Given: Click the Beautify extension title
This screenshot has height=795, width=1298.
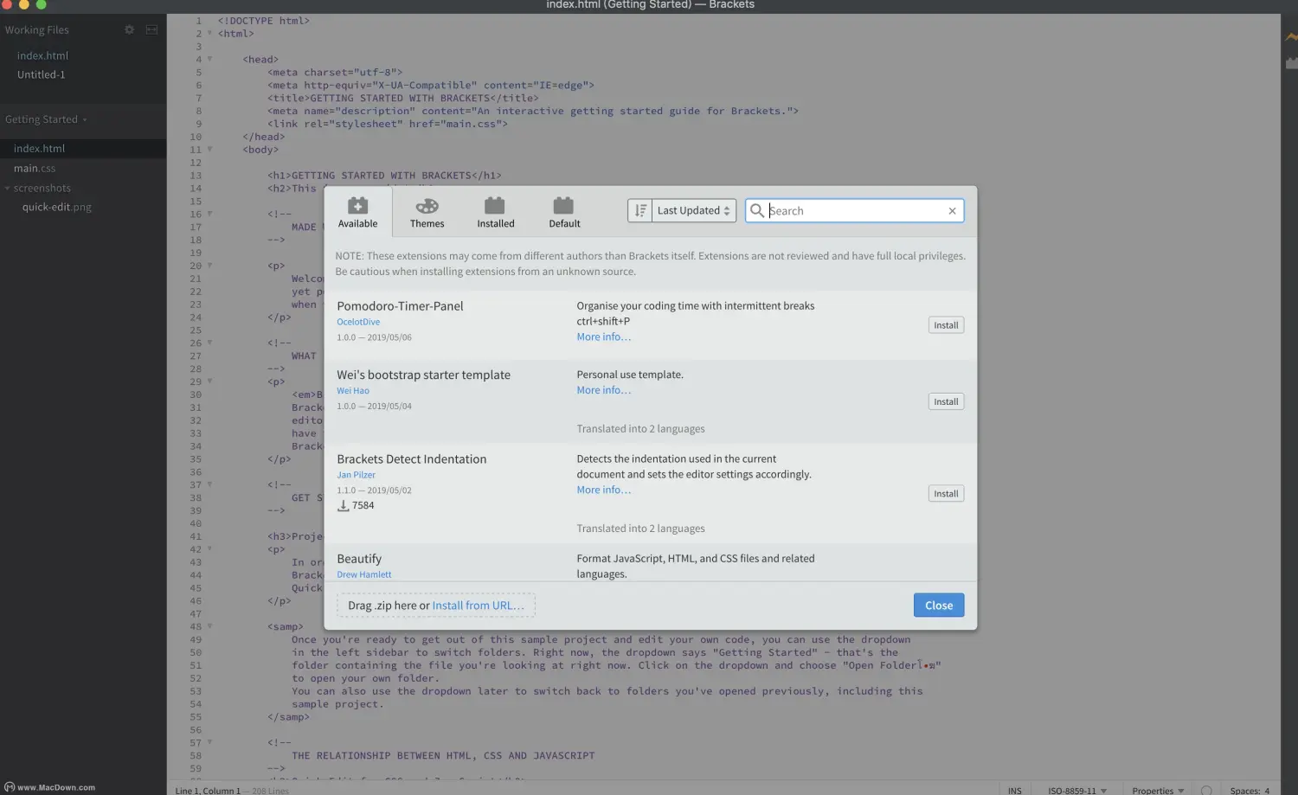Looking at the screenshot, I should click(x=359, y=559).
